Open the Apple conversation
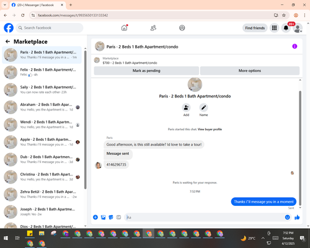Image resolution: width=310 pixels, height=248 pixels. pos(42,142)
